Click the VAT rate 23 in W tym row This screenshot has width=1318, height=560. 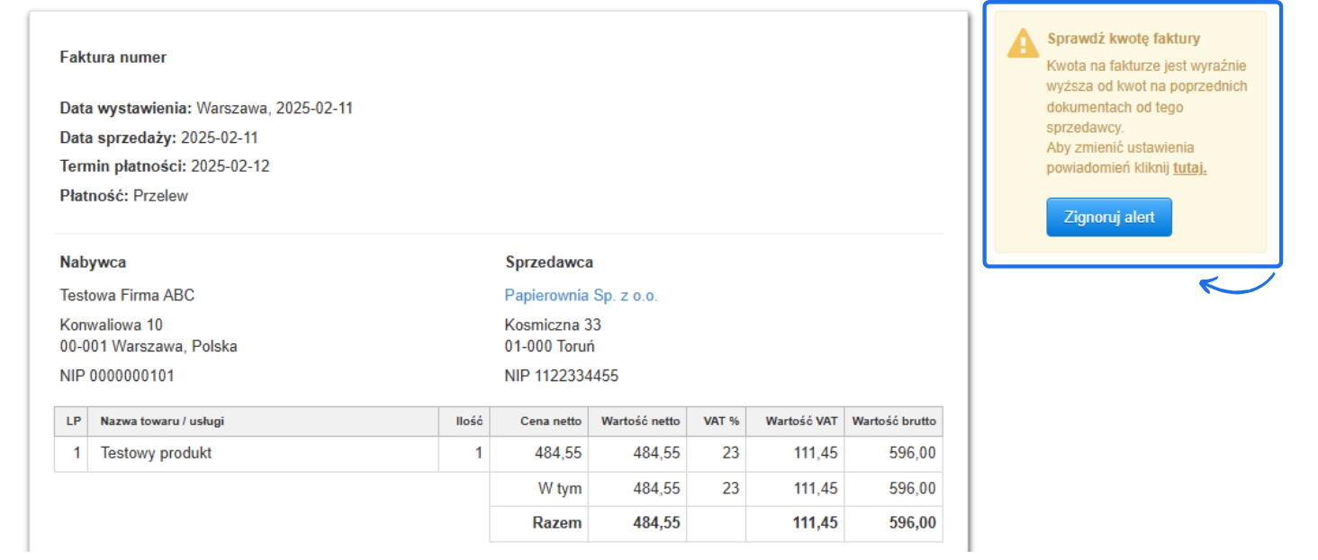[x=731, y=489]
